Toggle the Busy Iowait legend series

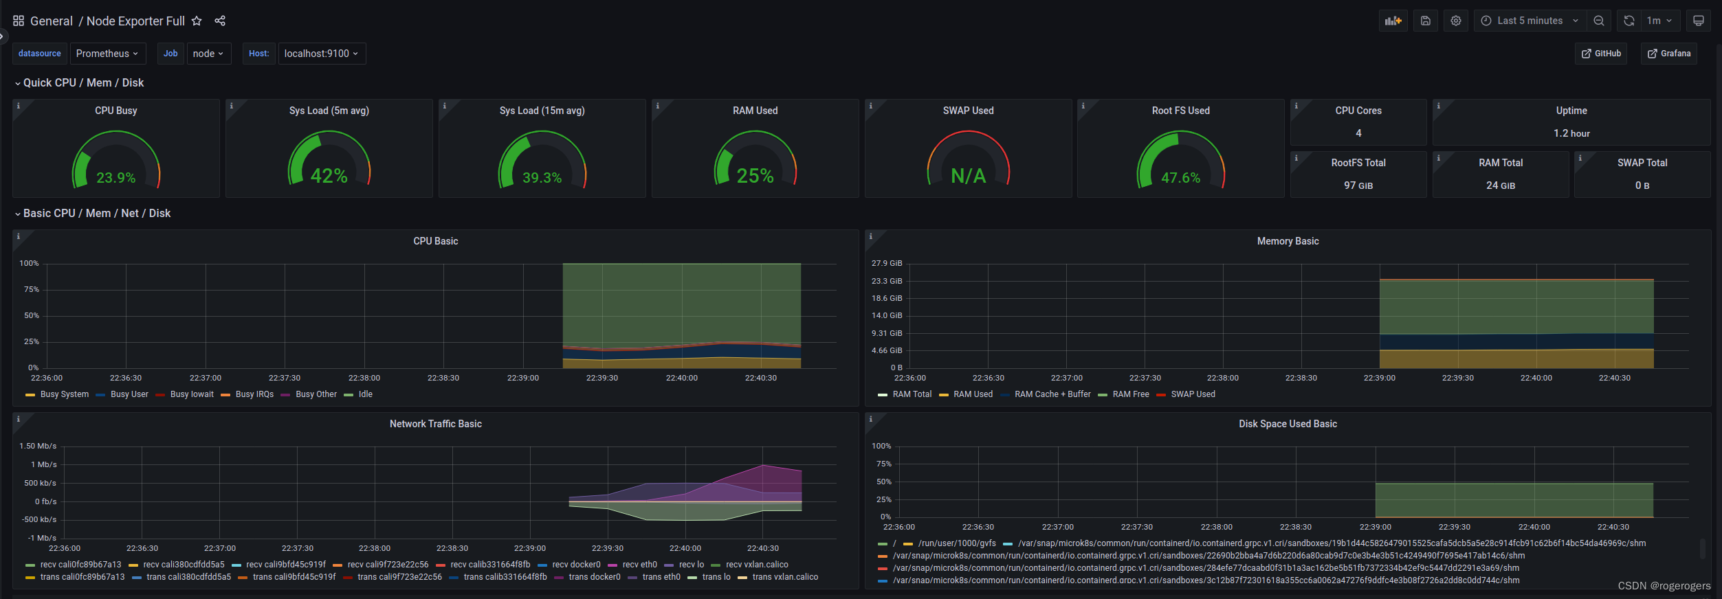(x=192, y=394)
